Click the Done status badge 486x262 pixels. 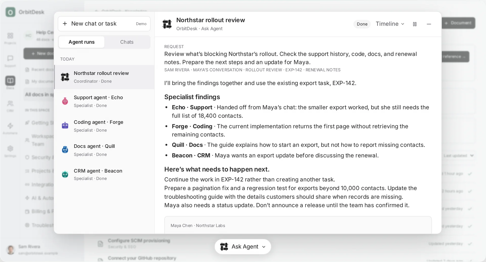pos(362,24)
